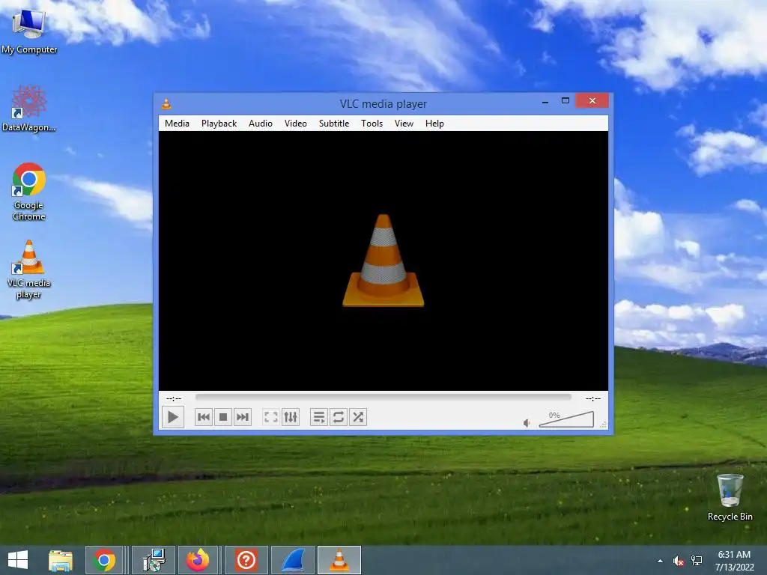Stop playback with the square button
Viewport: 767px width, 575px height.
[223, 417]
